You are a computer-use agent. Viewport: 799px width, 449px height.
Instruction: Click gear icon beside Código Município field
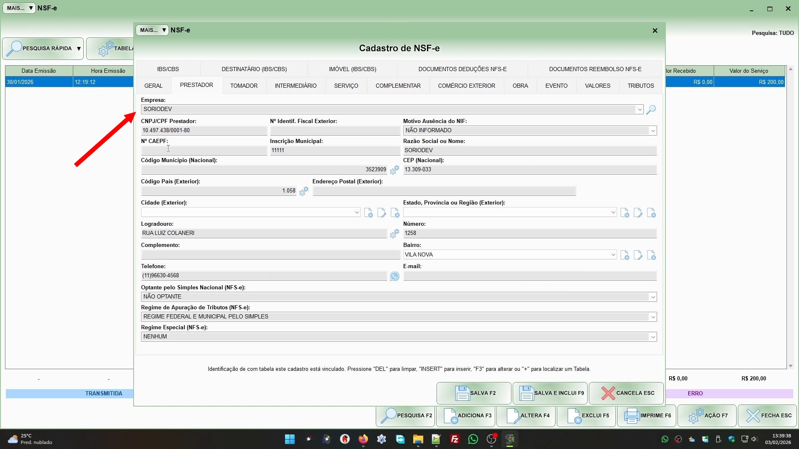point(394,170)
